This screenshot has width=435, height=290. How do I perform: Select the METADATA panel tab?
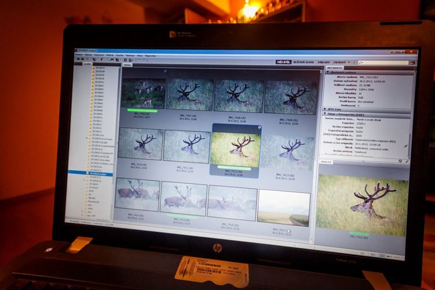(x=335, y=68)
